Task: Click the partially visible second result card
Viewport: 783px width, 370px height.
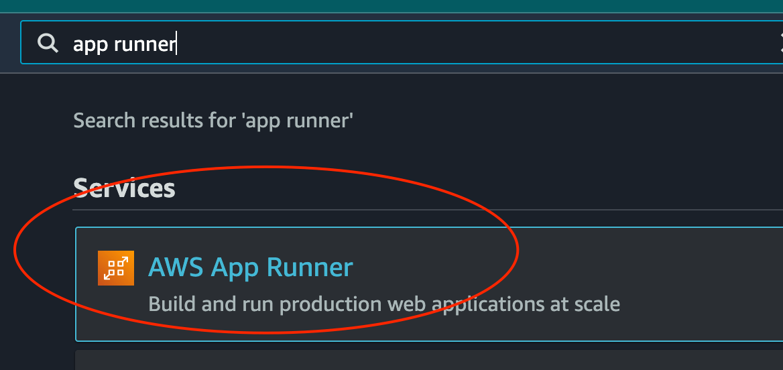Action: 429,360
